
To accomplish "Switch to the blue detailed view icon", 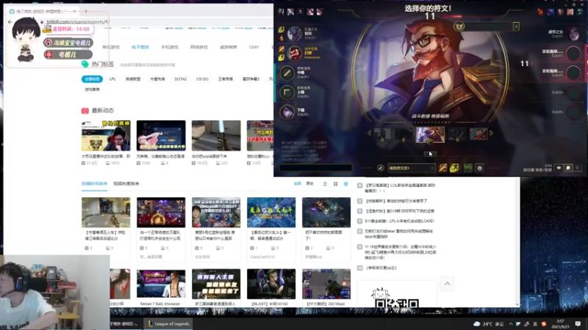I will pos(345,184).
